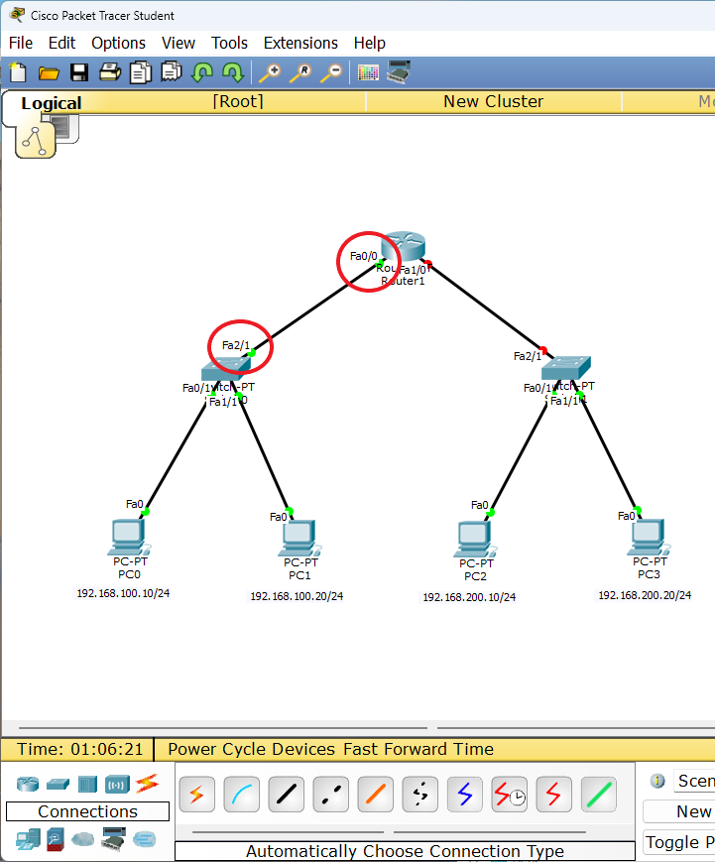The height and width of the screenshot is (862, 715).
Task: Save the network with floppy icon
Action: pyautogui.click(x=79, y=72)
